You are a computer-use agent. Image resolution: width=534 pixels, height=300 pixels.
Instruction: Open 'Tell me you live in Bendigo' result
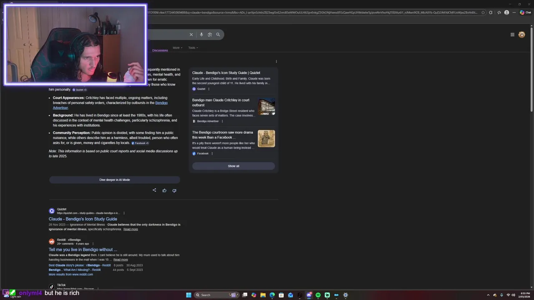pos(83,250)
